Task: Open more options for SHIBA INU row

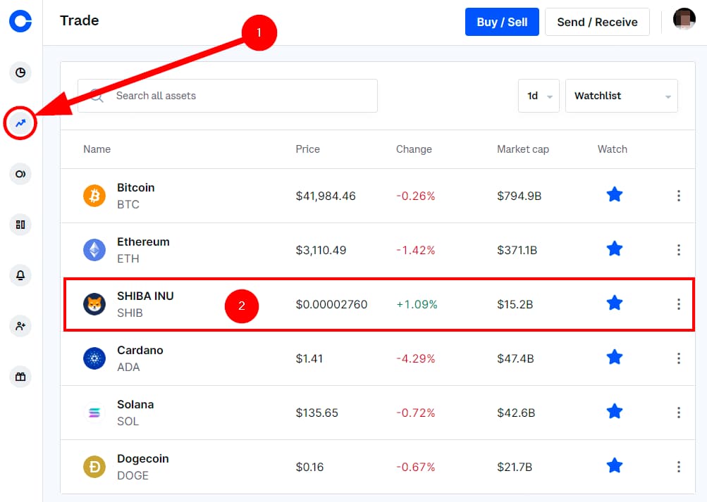Action: click(x=679, y=304)
